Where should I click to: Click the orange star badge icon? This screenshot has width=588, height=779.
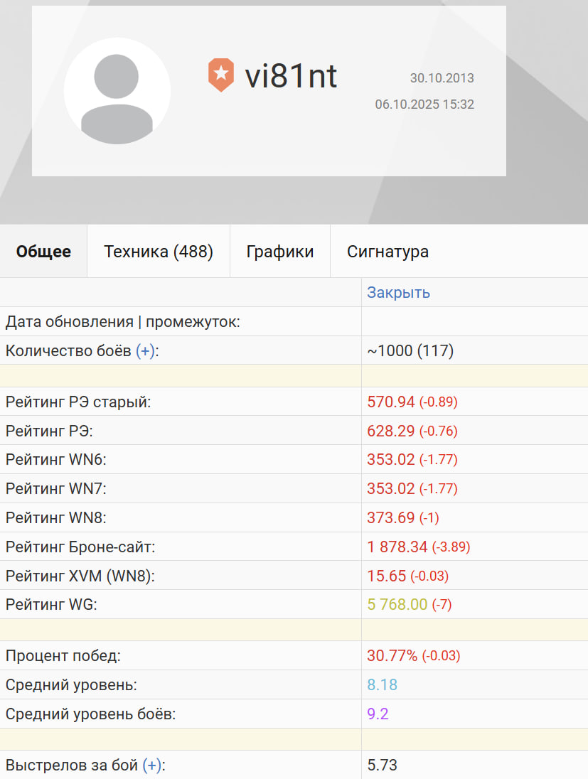pyautogui.click(x=220, y=75)
